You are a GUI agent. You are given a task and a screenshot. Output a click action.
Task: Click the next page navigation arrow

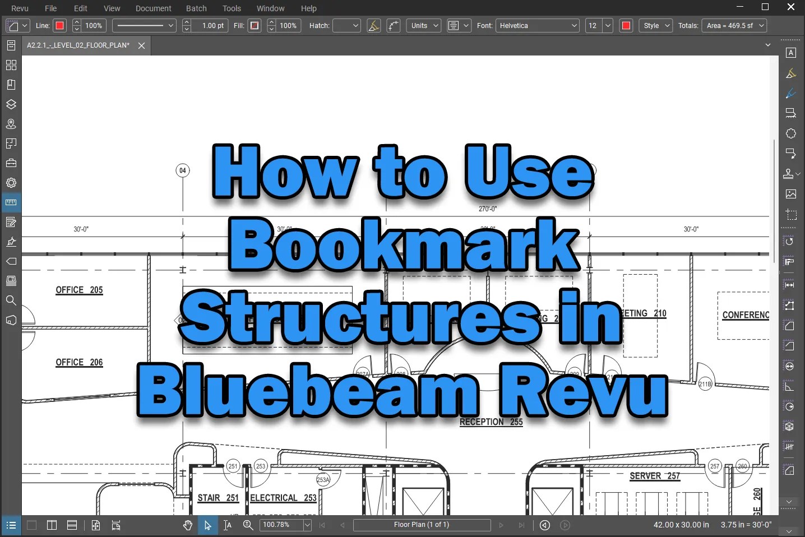(500, 525)
